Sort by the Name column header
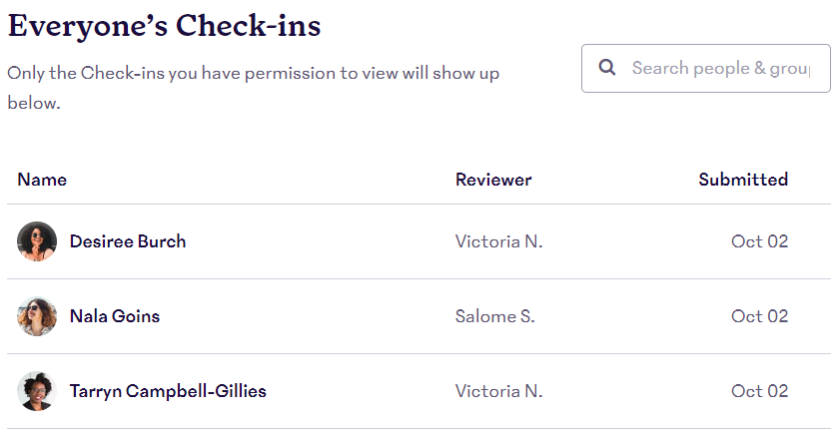Screen dimensions: 836x431 42,180
